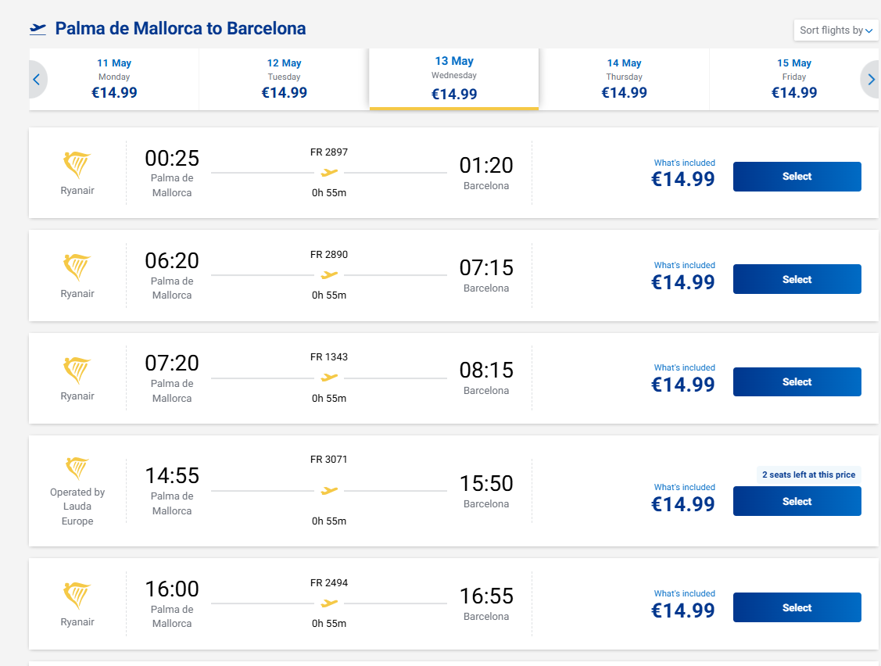Switch to 12 May Tuesday tab
This screenshot has width=881, height=666.
pyautogui.click(x=284, y=79)
